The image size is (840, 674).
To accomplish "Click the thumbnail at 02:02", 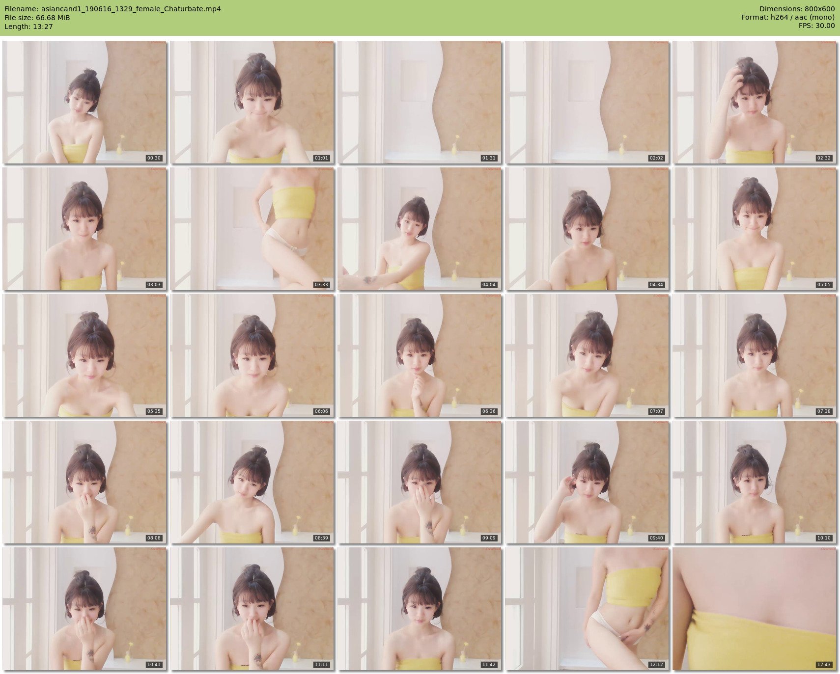I will click(587, 102).
